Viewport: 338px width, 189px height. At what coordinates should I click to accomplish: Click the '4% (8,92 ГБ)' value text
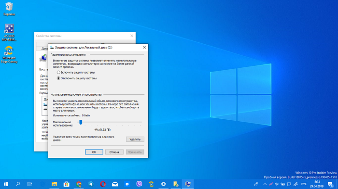pos(102,130)
